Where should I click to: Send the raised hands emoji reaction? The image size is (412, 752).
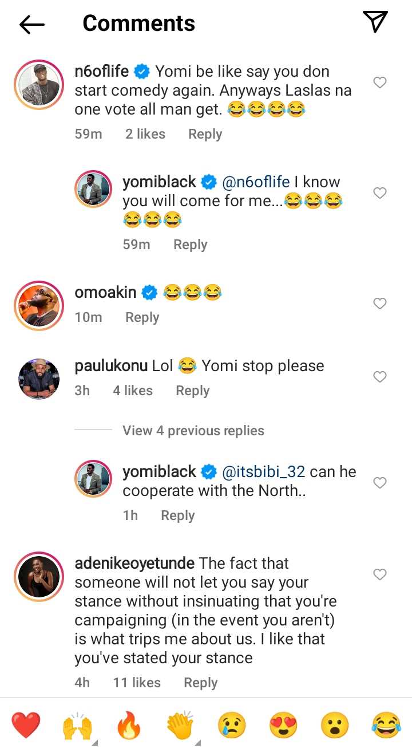(77, 725)
